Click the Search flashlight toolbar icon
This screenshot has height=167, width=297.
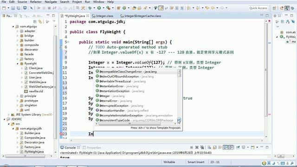(145, 8)
